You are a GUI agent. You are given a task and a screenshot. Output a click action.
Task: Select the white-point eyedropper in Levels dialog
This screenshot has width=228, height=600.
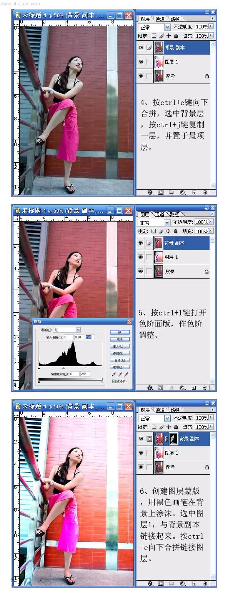[126, 374]
